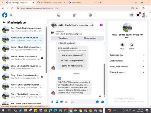Screen dimensions: 151x113
Task: Click the Mute bell in chat details
Action: click(x=122, y=45)
